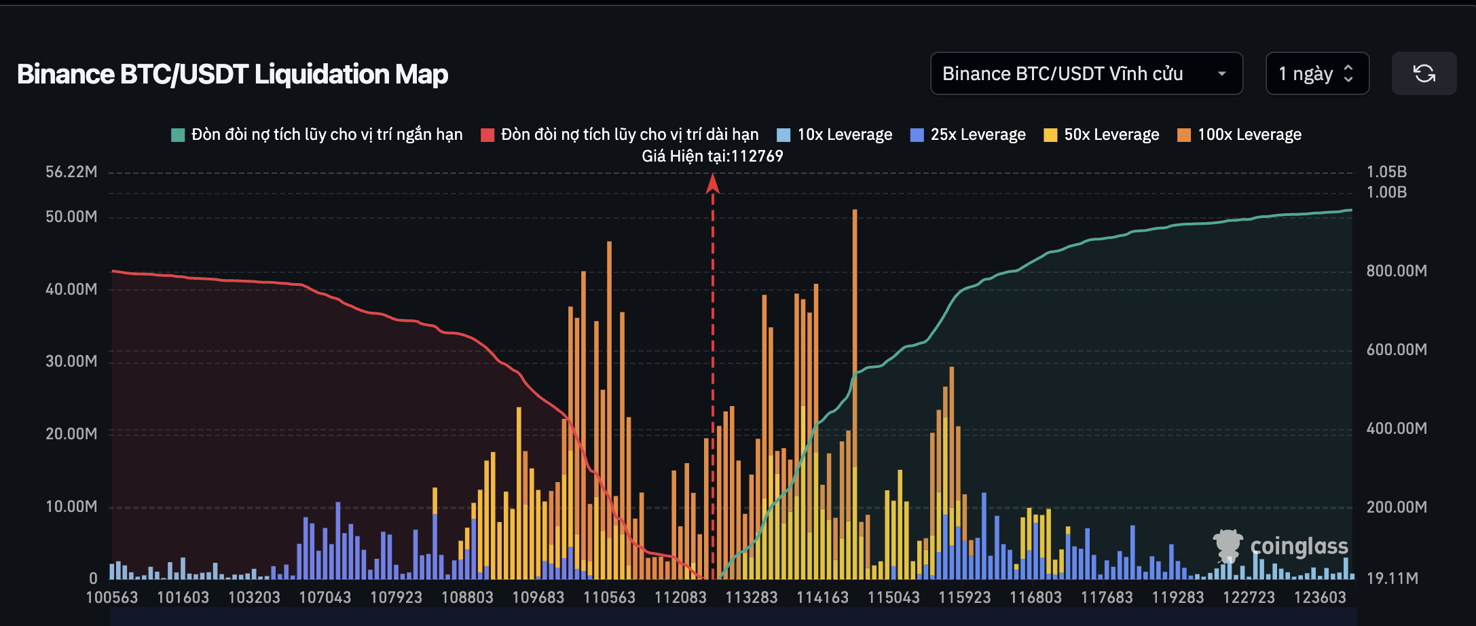Click the 109683 x-axis price label
1476x626 pixels.
(x=538, y=597)
